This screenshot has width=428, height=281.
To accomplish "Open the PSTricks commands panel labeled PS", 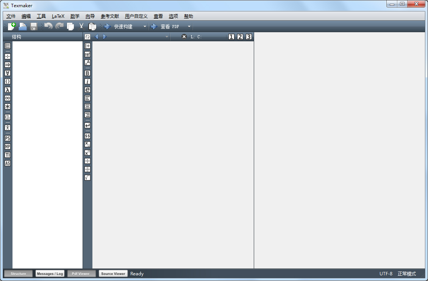I will pos(7,138).
